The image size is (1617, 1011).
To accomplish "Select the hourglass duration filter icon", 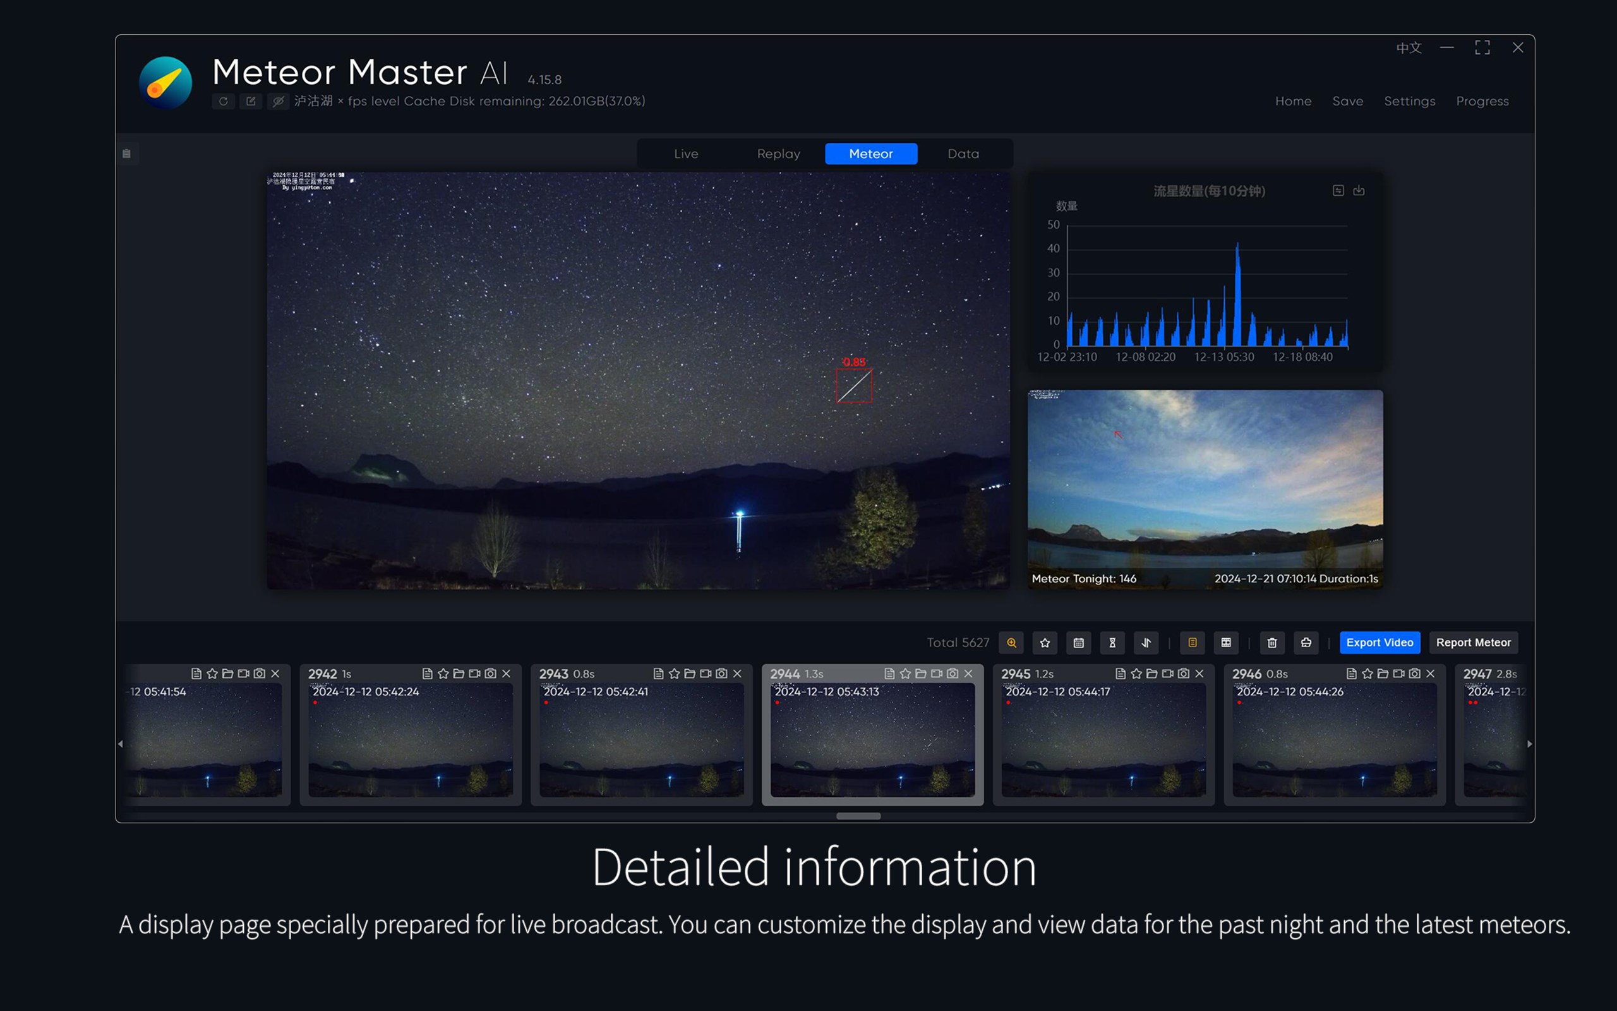I will point(1111,643).
